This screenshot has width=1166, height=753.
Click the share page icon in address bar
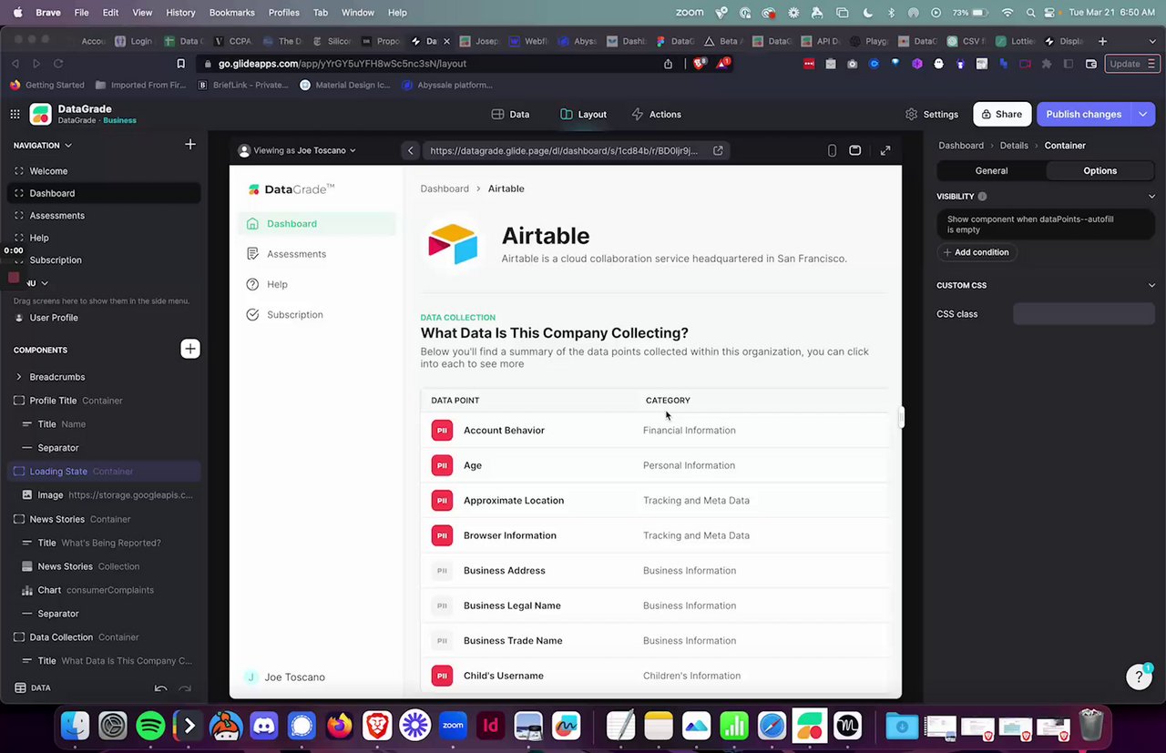tap(669, 64)
